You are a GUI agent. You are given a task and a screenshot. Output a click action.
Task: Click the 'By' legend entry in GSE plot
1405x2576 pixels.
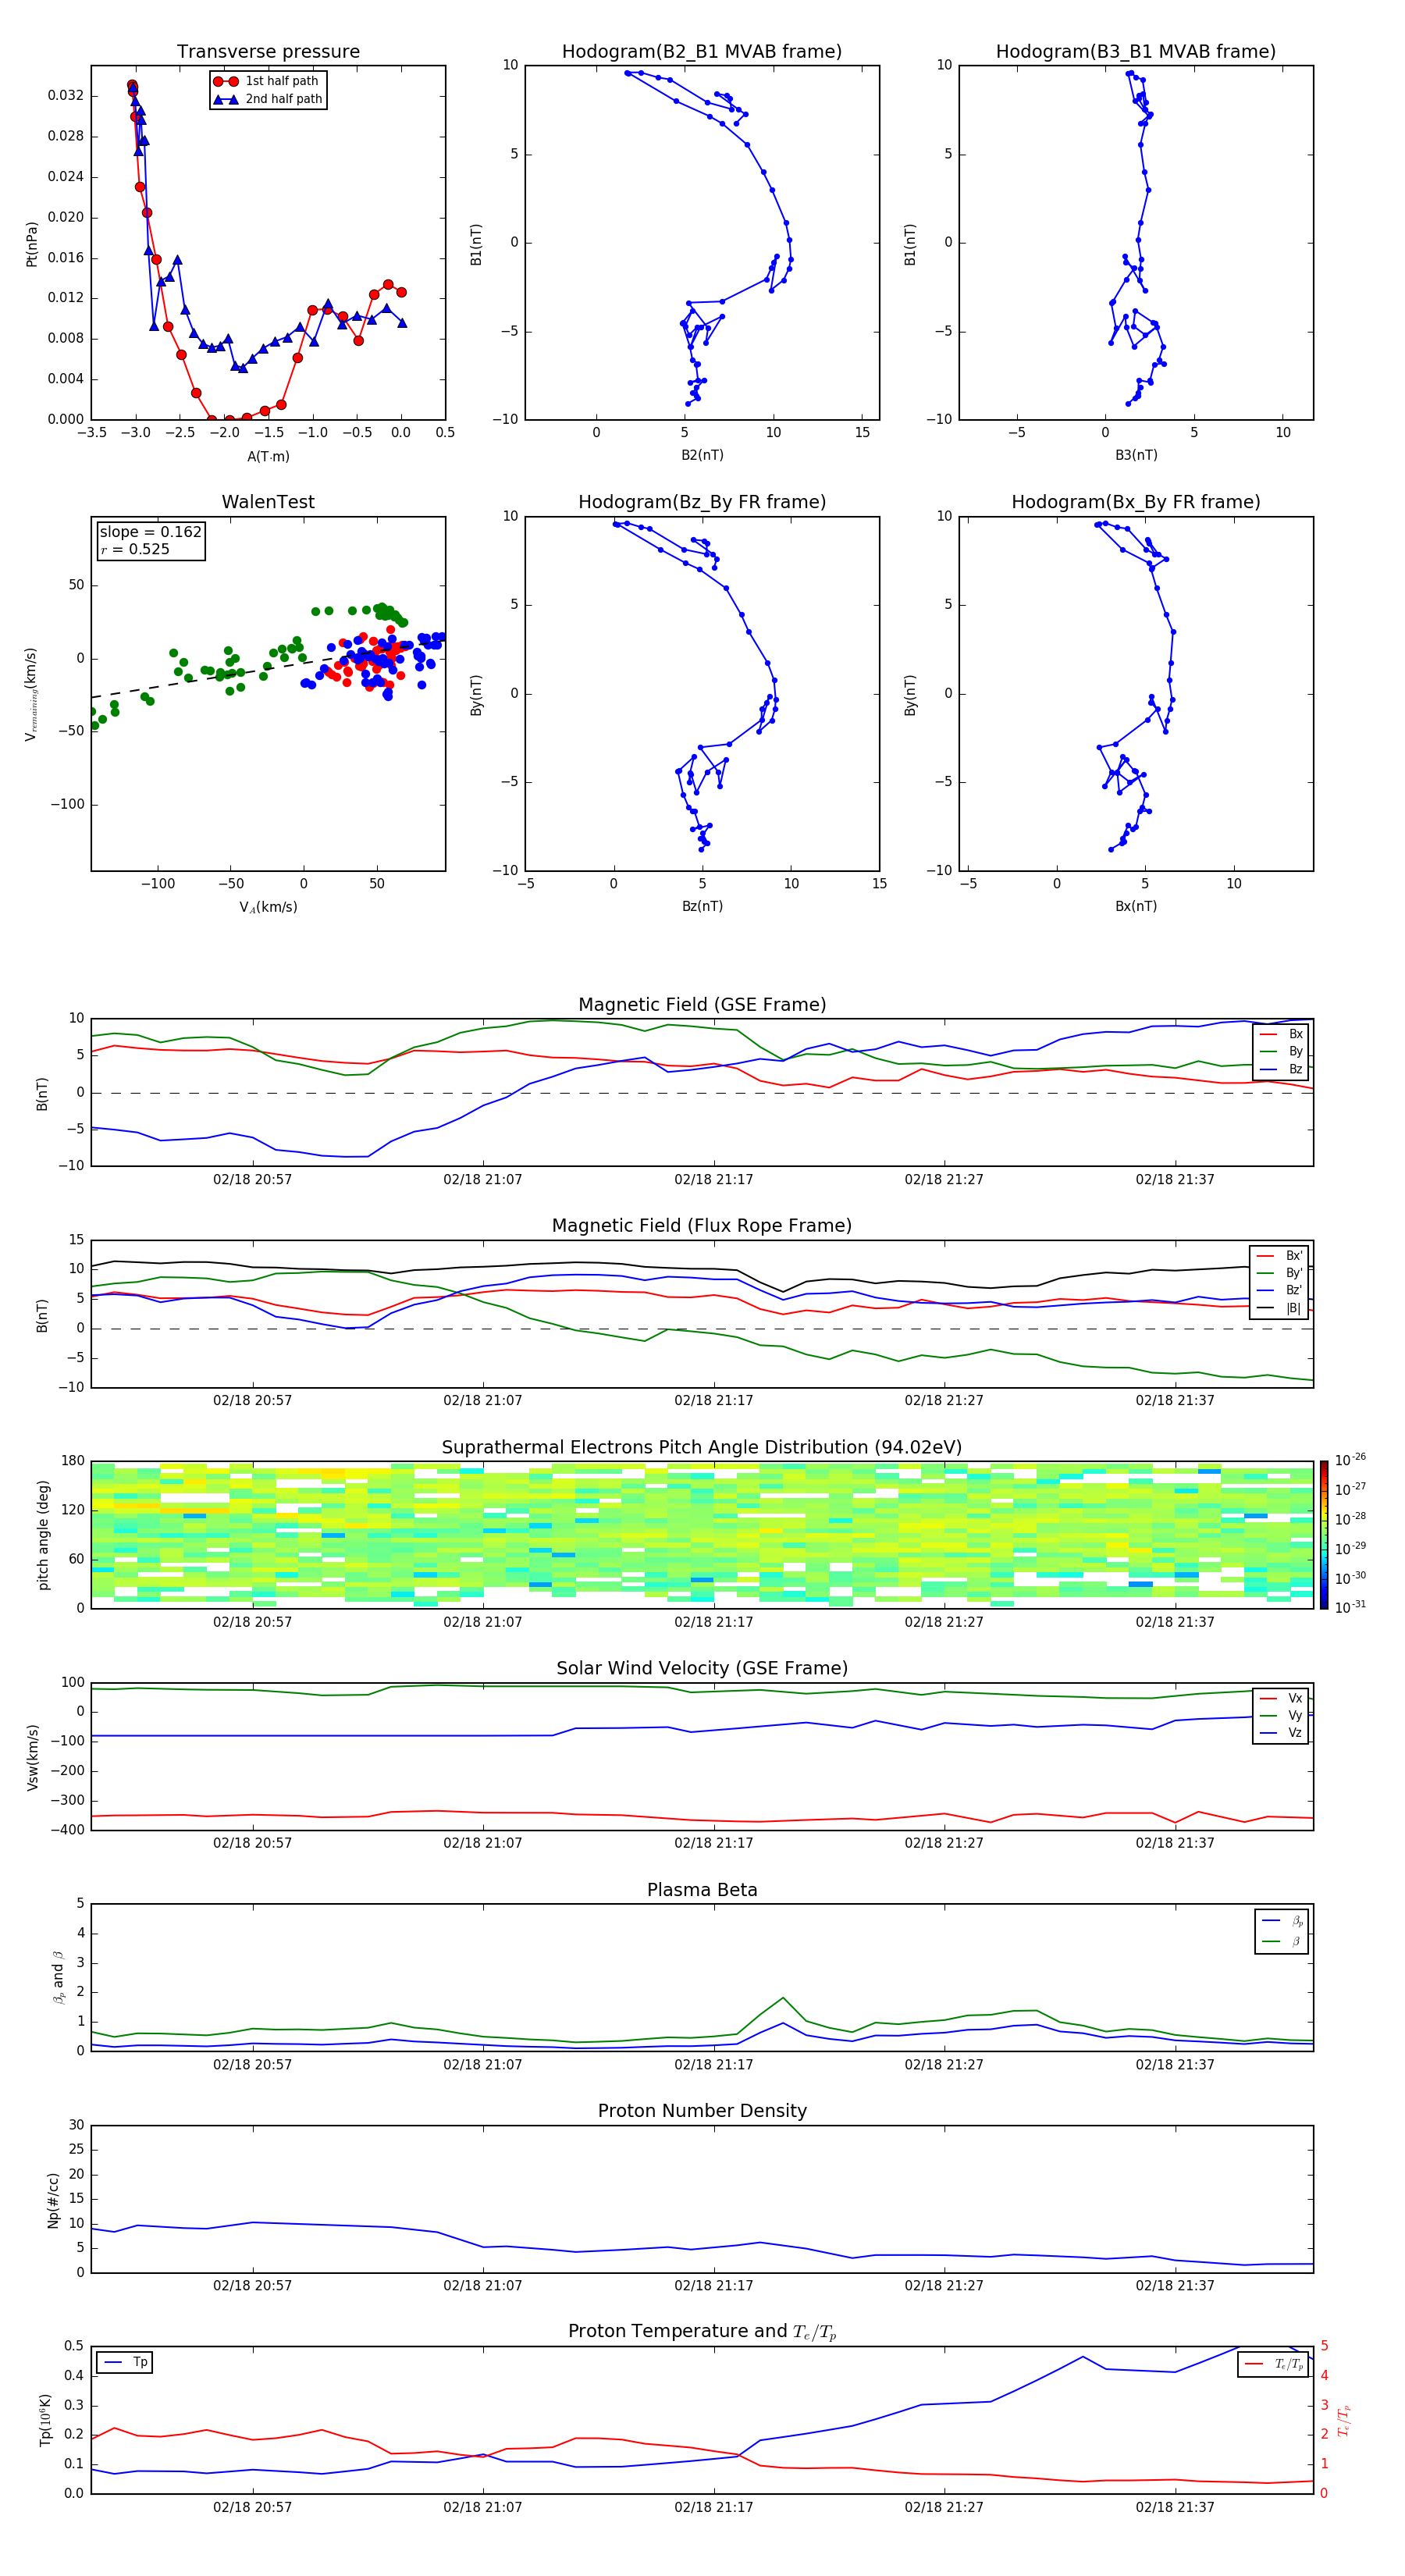1281,1051
